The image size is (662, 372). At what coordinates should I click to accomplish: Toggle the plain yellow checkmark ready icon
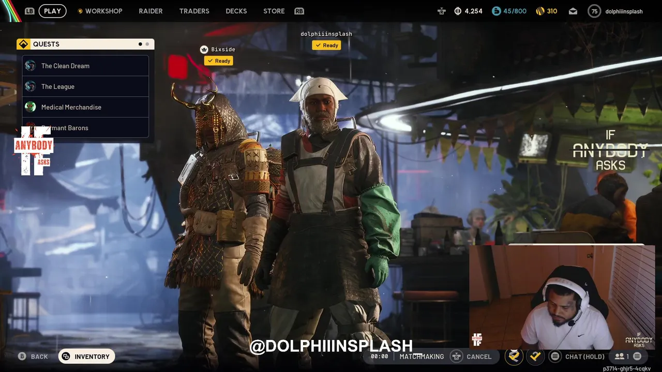pos(534,356)
